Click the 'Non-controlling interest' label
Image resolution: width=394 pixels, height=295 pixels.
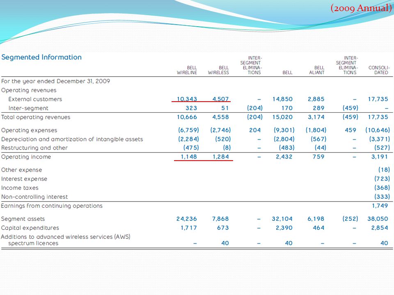point(34,197)
